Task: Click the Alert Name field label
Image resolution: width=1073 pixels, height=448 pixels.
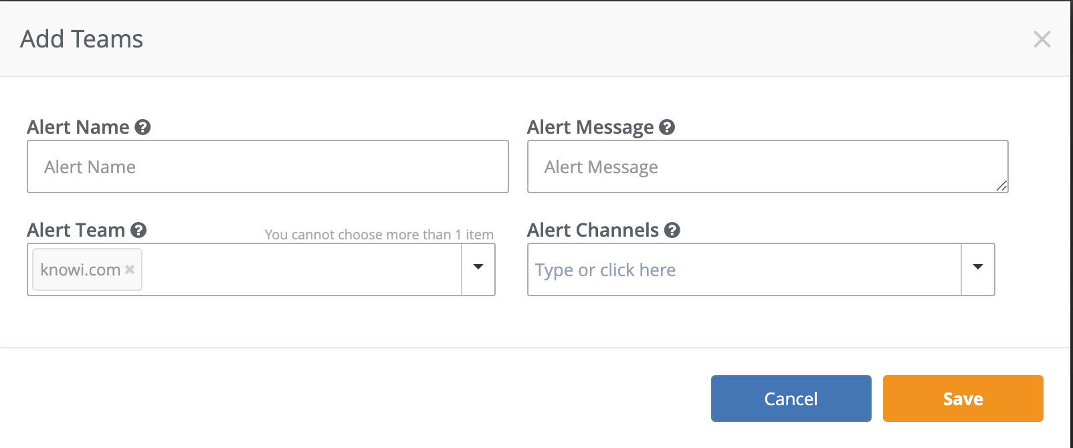Action: [x=78, y=127]
